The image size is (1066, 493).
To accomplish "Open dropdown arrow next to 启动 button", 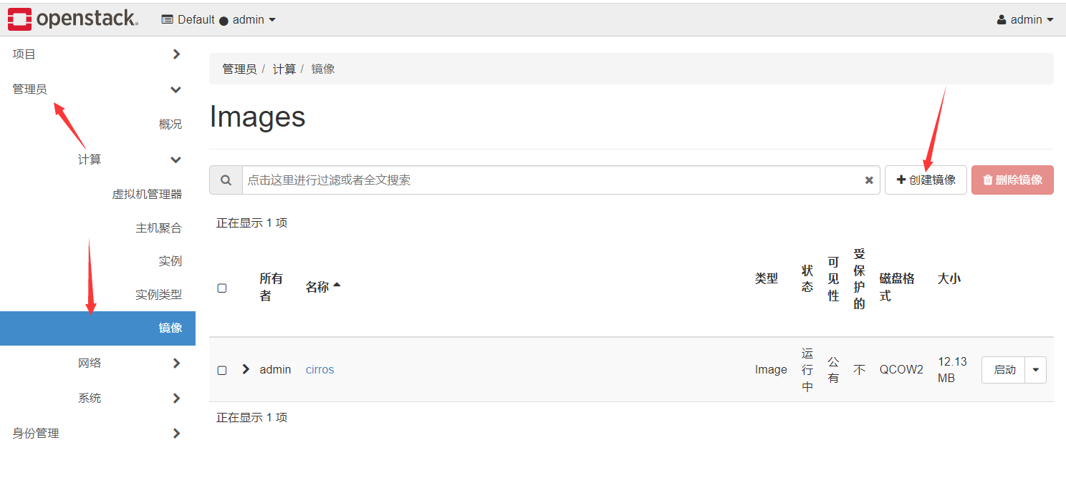I will point(1036,370).
